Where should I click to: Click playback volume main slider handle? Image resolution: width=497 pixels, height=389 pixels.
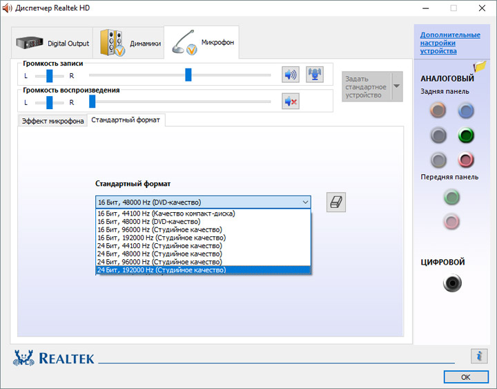pyautogui.click(x=92, y=102)
